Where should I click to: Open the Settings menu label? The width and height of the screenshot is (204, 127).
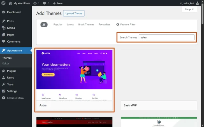(12, 91)
